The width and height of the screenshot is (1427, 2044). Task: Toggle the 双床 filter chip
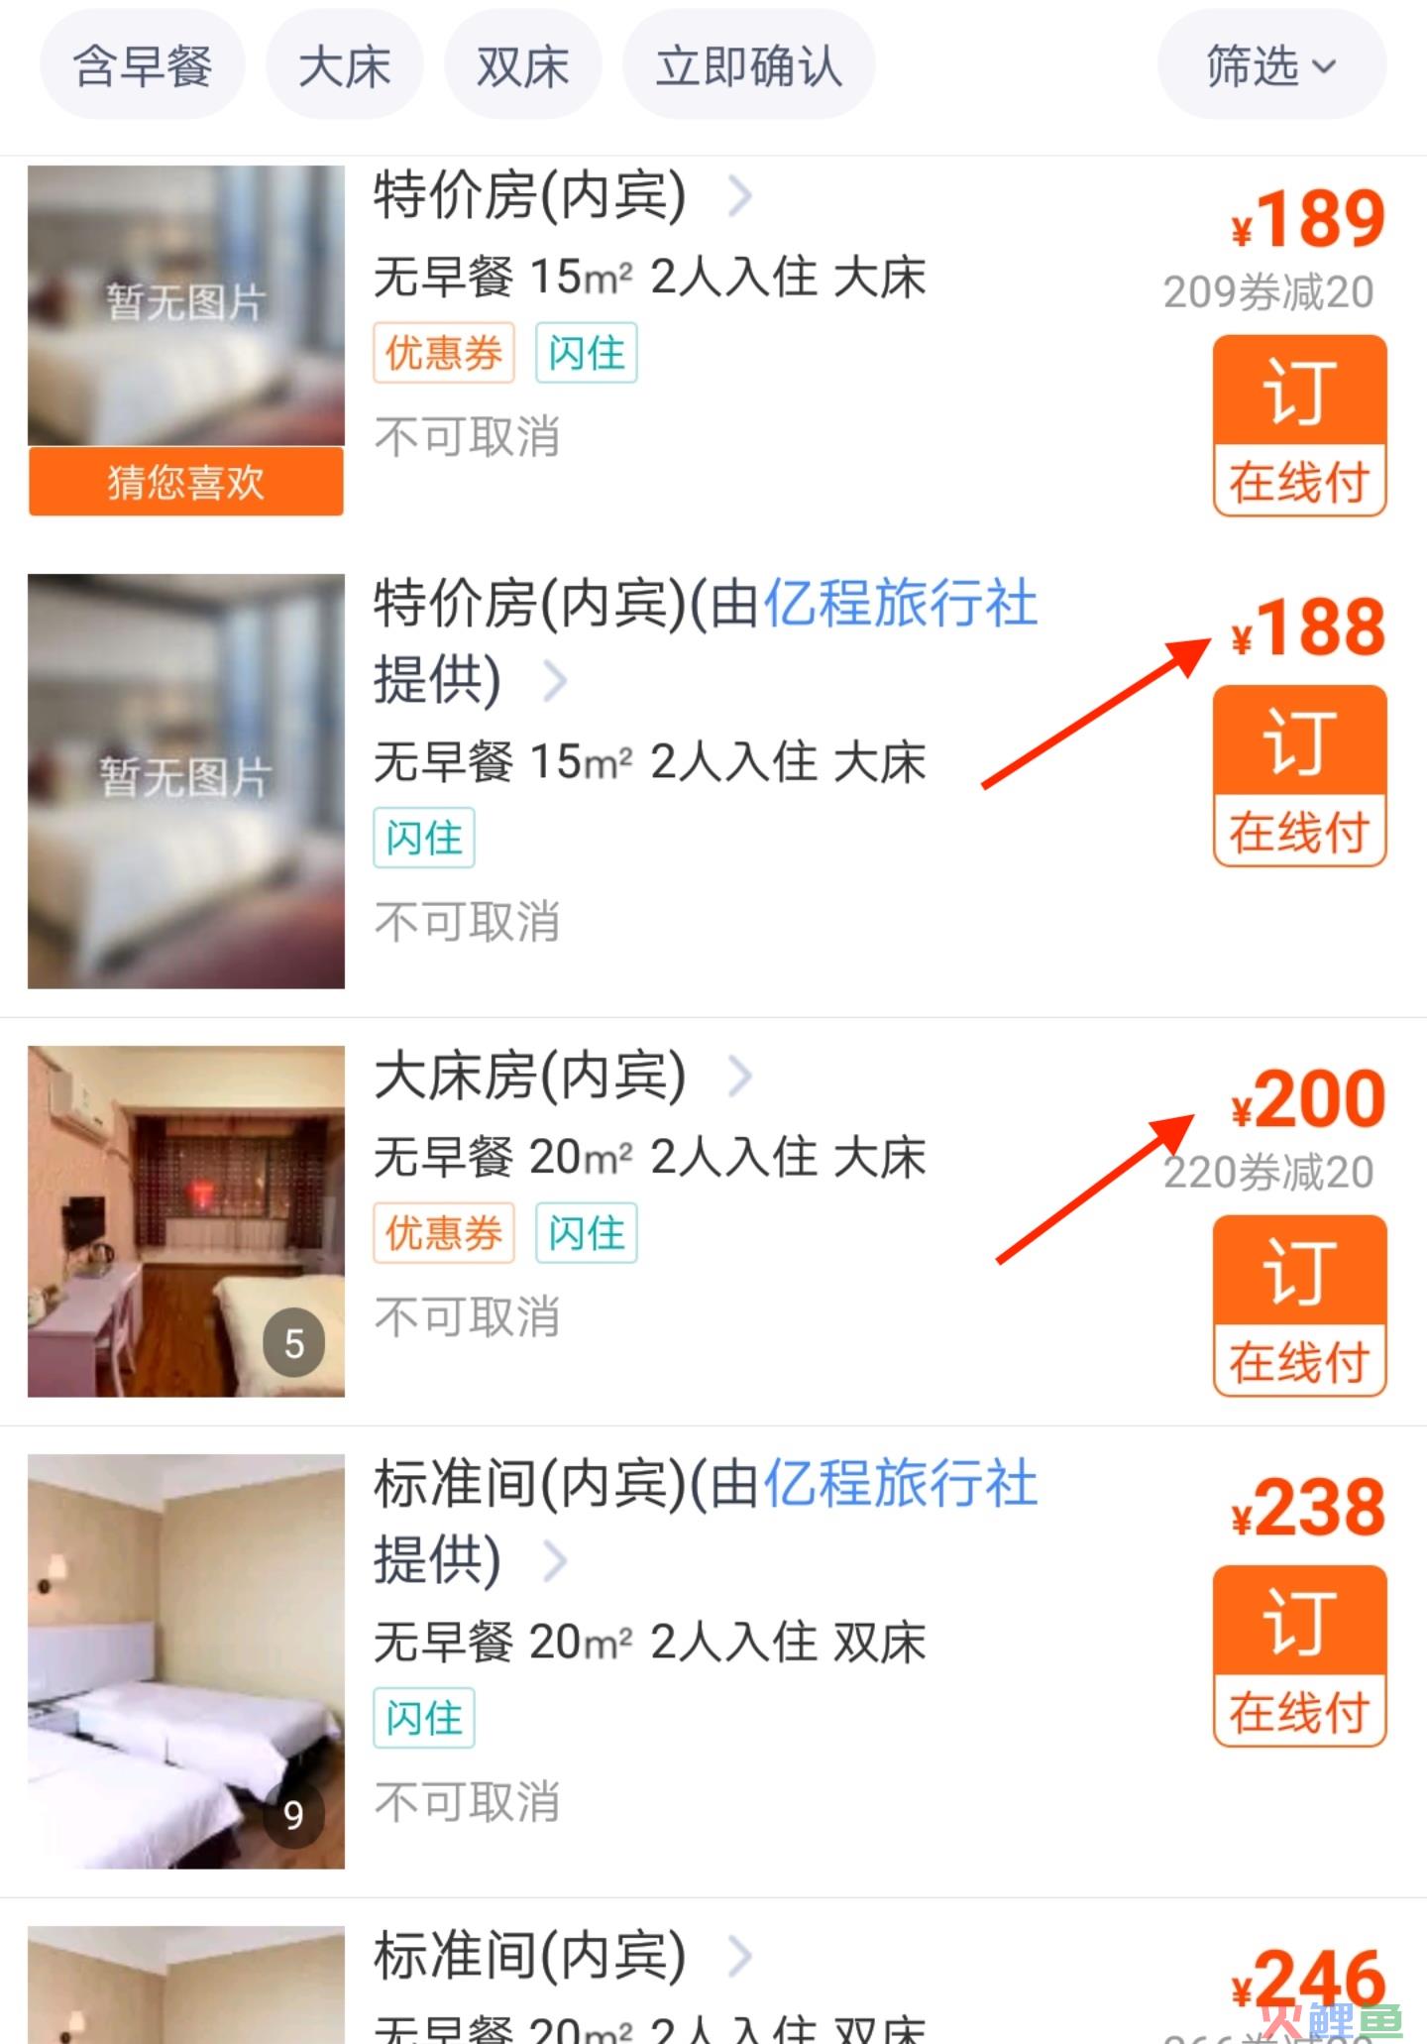coord(522,65)
